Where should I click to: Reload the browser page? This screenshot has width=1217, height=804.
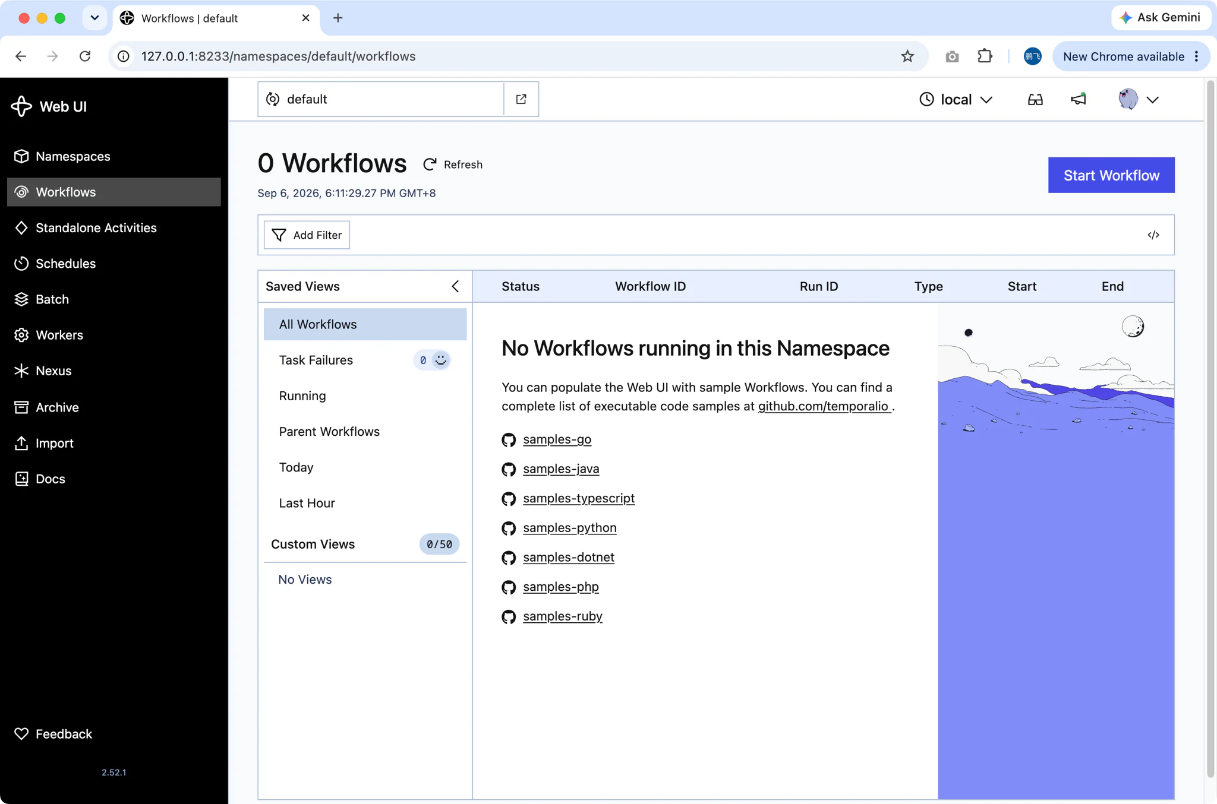point(85,56)
